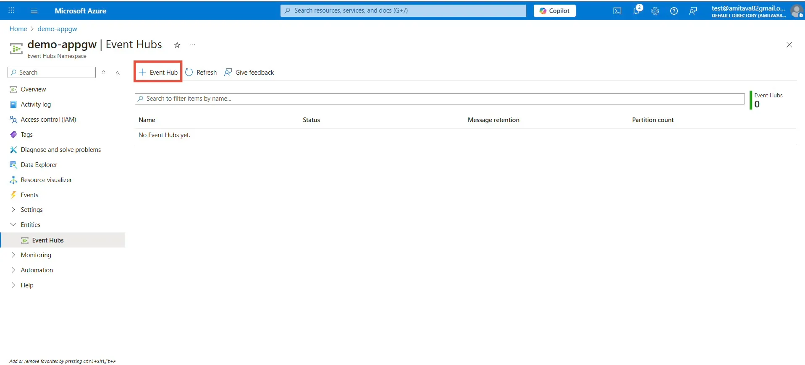The image size is (805, 365).
Task: Click the Refresh circular arrow icon
Action: click(189, 73)
